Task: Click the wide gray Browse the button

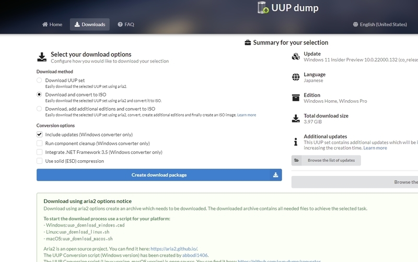Action: (355, 182)
